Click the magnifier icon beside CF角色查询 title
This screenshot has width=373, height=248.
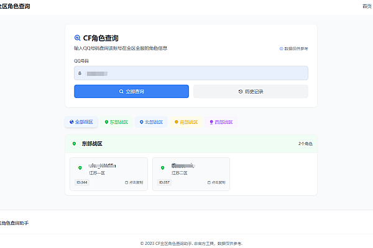pyautogui.click(x=77, y=38)
